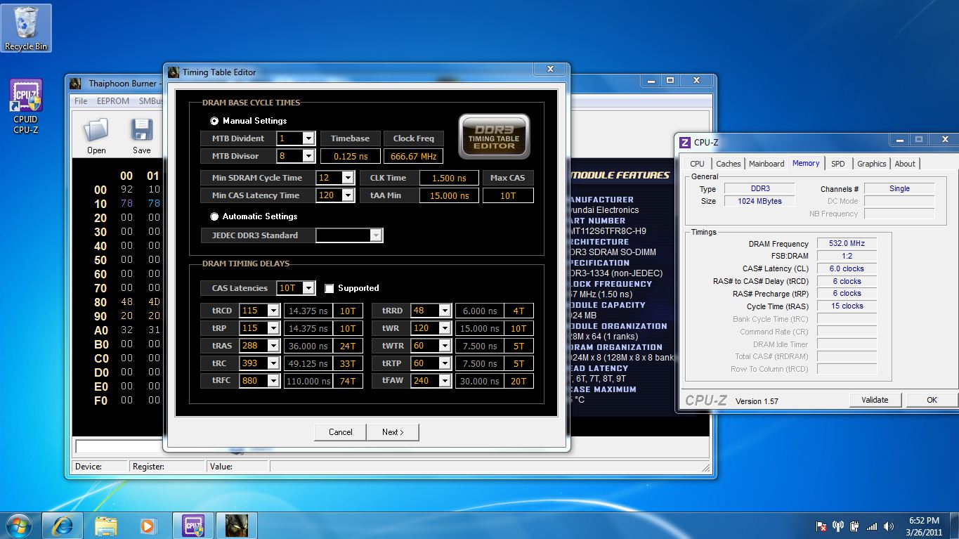Switch to Thaiphoon Burner taskbar button

(x=236, y=526)
